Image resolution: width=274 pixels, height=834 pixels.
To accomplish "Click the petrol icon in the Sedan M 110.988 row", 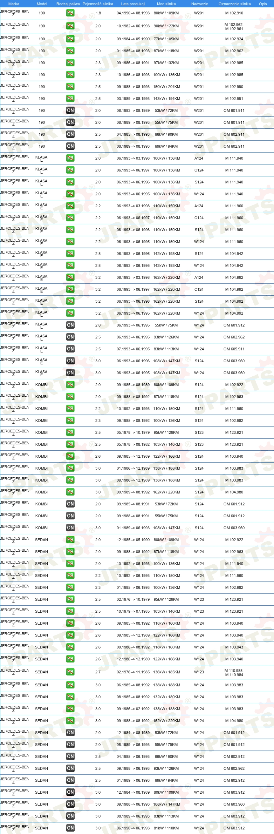I will [70, 672].
